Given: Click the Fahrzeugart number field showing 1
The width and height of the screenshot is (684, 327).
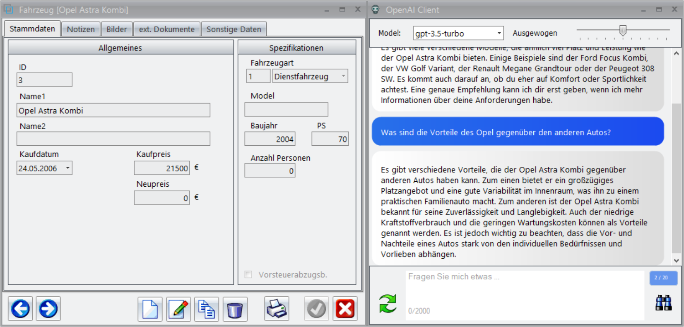Looking at the screenshot, I should (258, 76).
